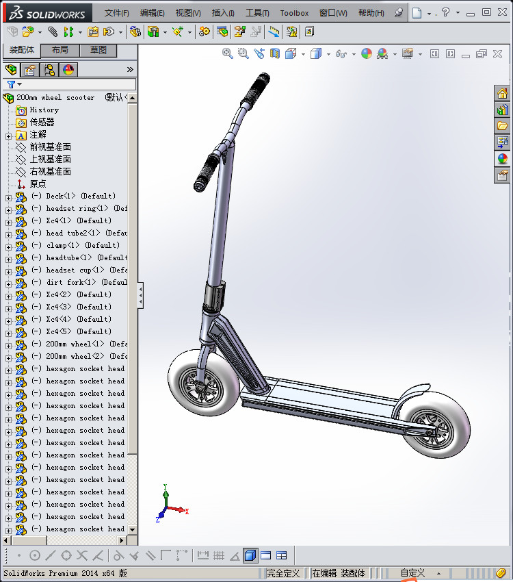Open the Display Style dropdown arrow

pyautogui.click(x=328, y=54)
